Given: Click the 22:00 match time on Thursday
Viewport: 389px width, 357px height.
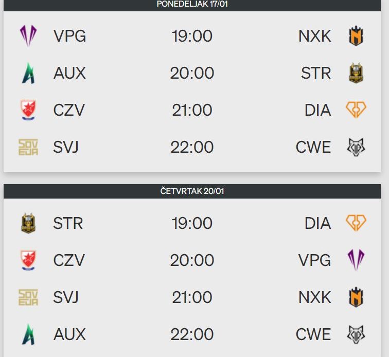Looking at the screenshot, I should [192, 334].
